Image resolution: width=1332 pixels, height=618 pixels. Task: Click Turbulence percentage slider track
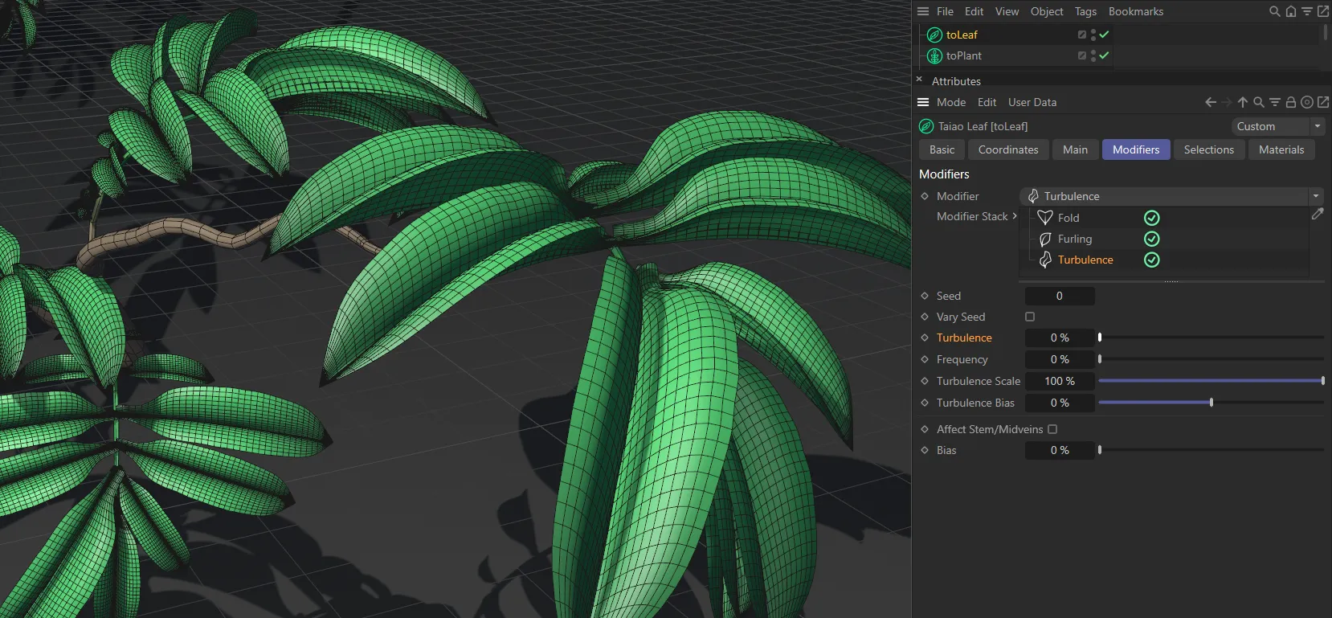(x=1211, y=338)
